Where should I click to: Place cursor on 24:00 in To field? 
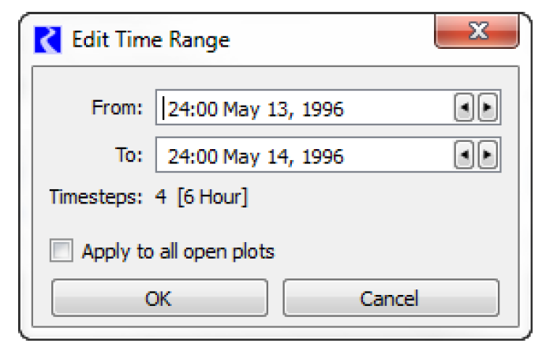(x=193, y=155)
